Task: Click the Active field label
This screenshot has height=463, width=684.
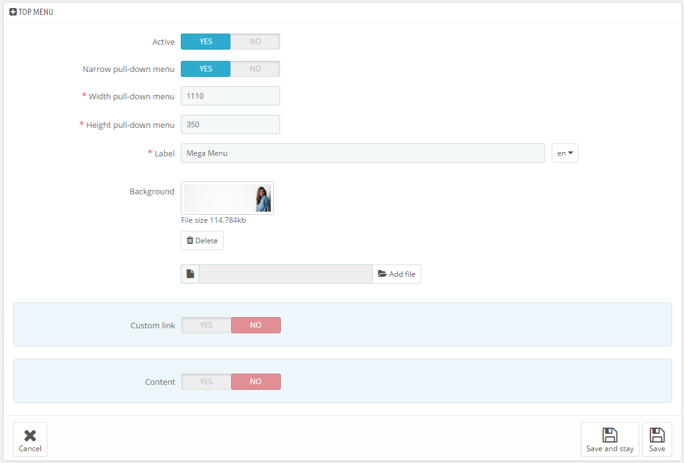Action: point(163,42)
